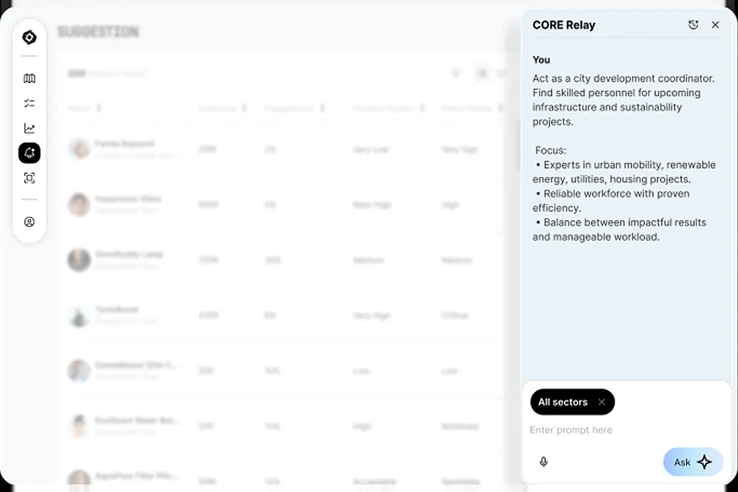Image resolution: width=738 pixels, height=492 pixels.
Task: Open the map view icon in sidebar
Action: coord(29,78)
